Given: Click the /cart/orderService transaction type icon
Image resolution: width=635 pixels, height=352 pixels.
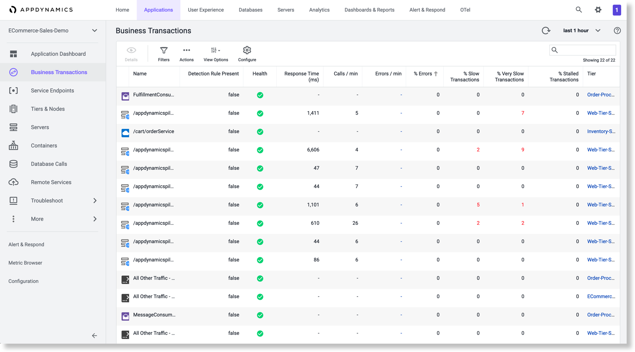Looking at the screenshot, I should (x=125, y=133).
